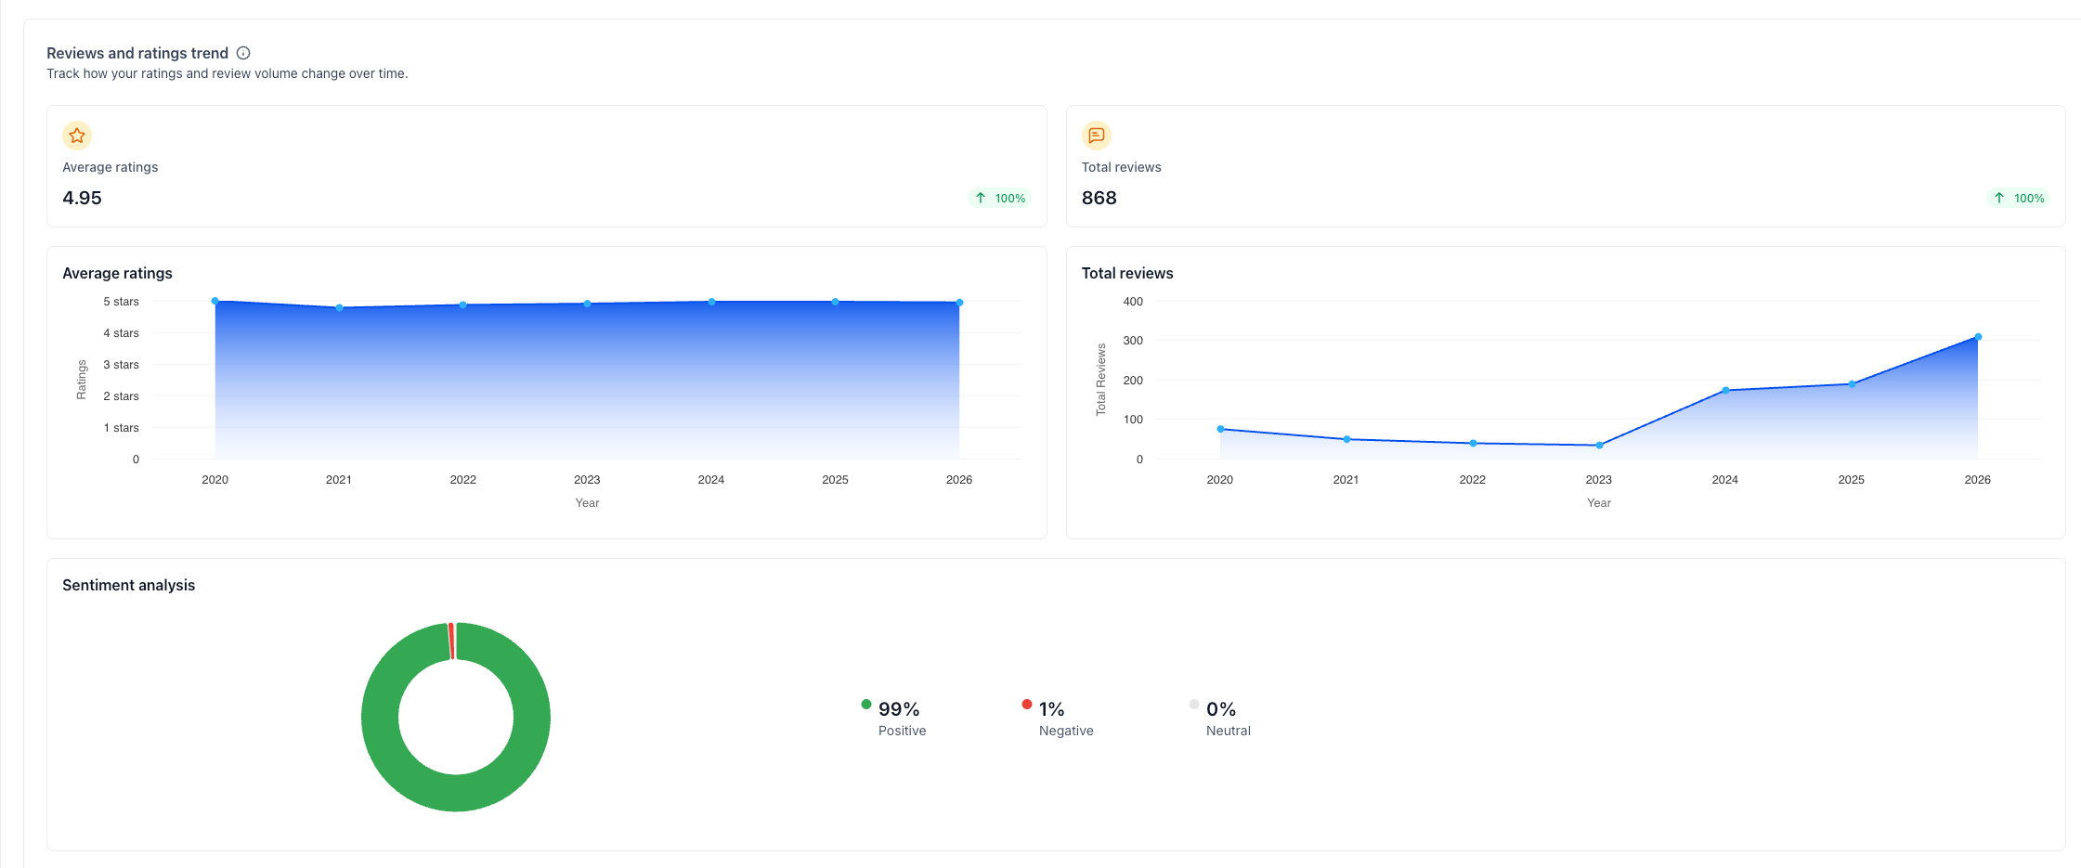Viewport: 2081px width, 868px height.
Task: Click the 5 stars axis label
Action: pos(121,302)
